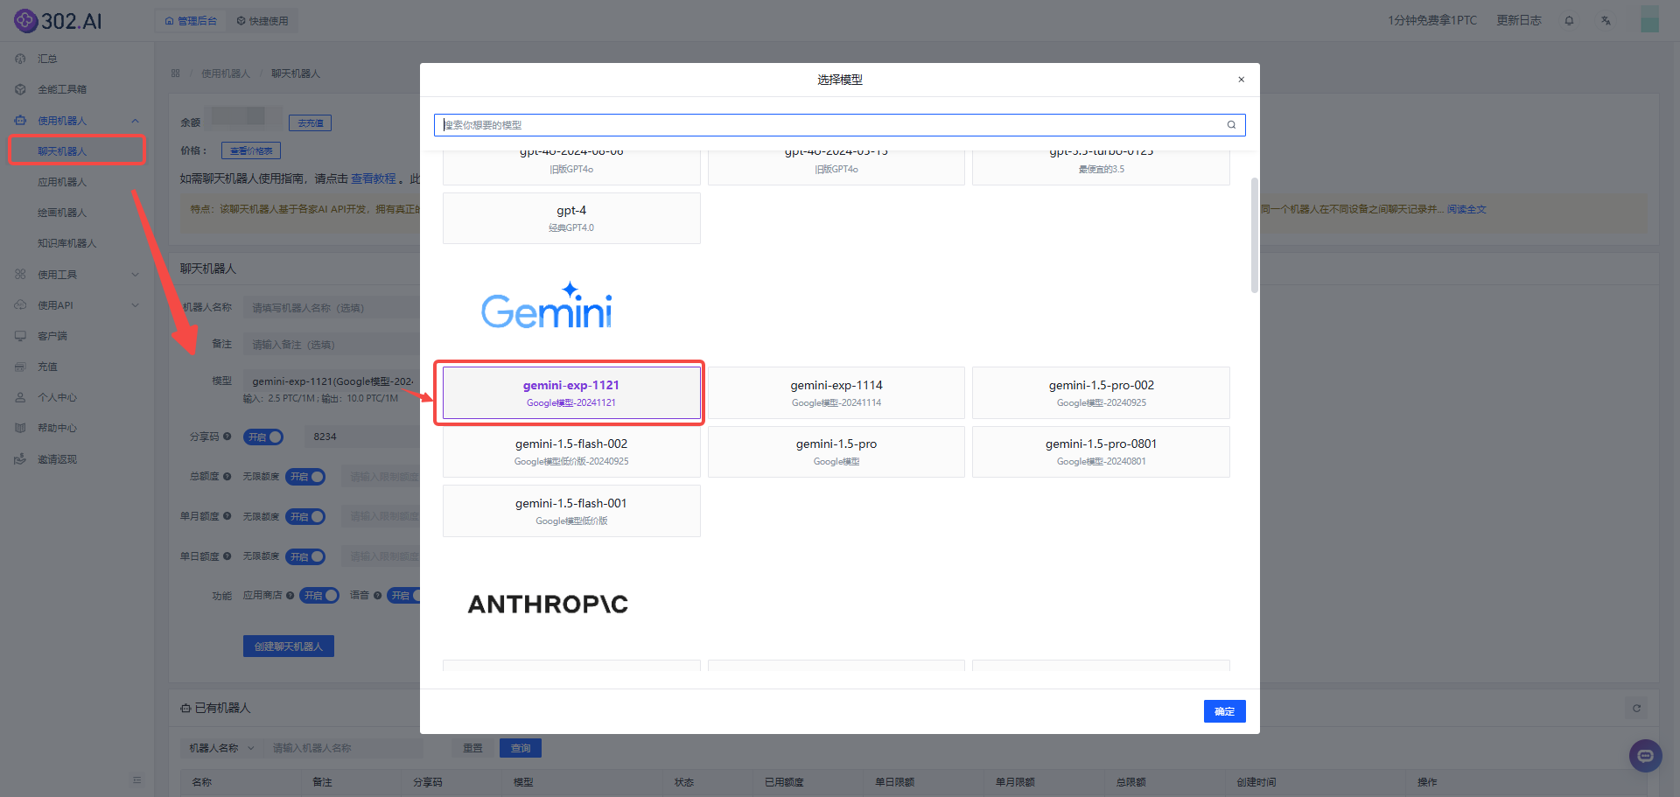Click the 分享码 help question icon
Screen dimensions: 1680x797
[227, 437]
